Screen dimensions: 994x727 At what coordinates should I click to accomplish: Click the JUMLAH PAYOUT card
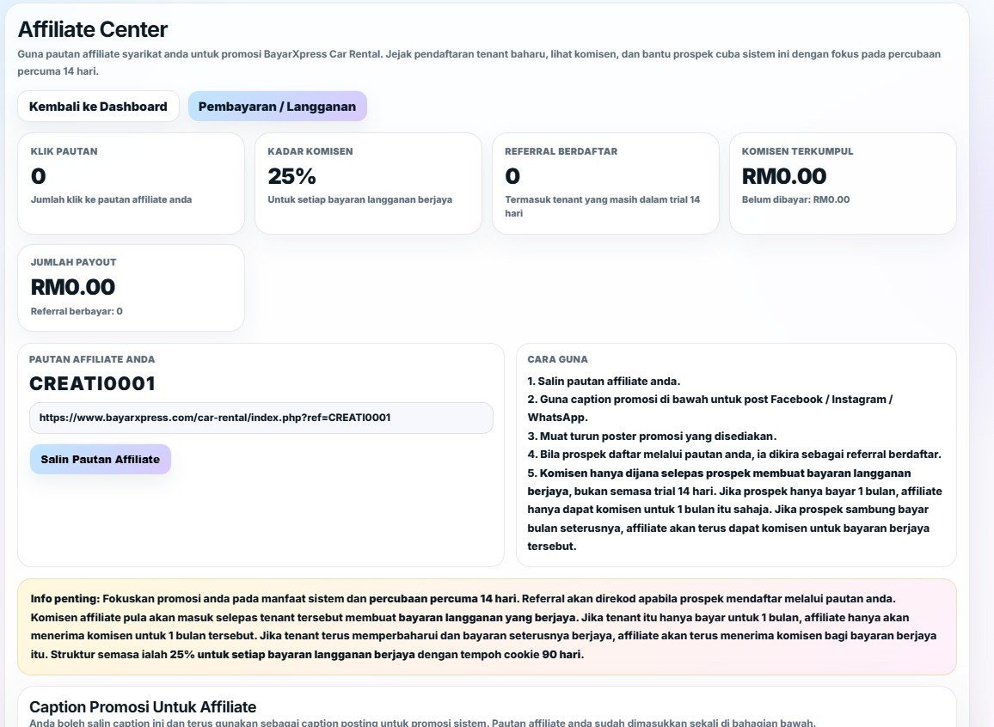tap(131, 288)
